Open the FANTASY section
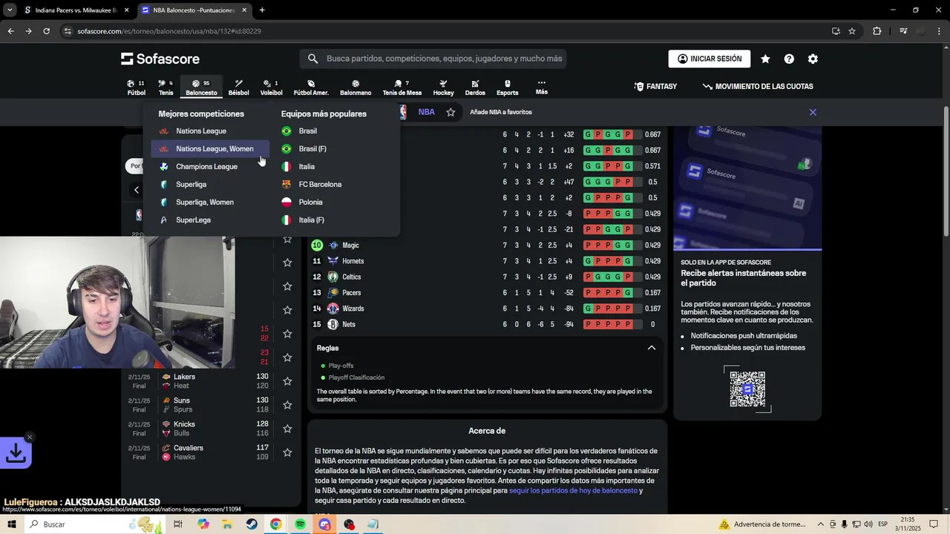Image resolution: width=950 pixels, height=534 pixels. 655,87
